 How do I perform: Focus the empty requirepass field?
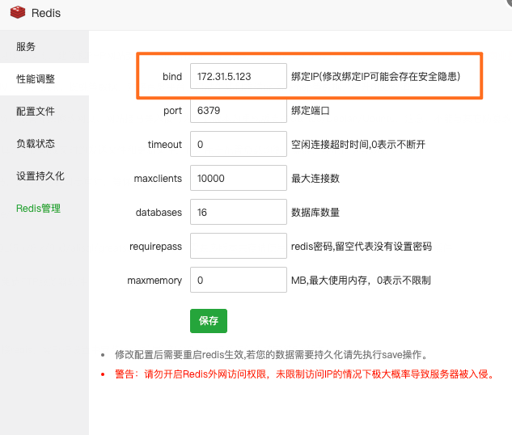point(239,246)
